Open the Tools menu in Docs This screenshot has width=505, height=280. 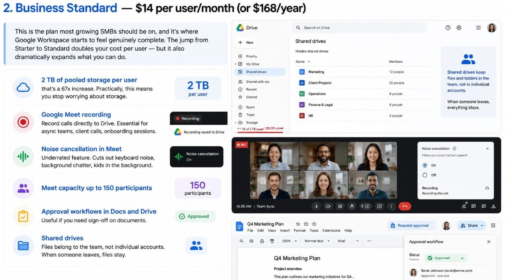pos(314,231)
